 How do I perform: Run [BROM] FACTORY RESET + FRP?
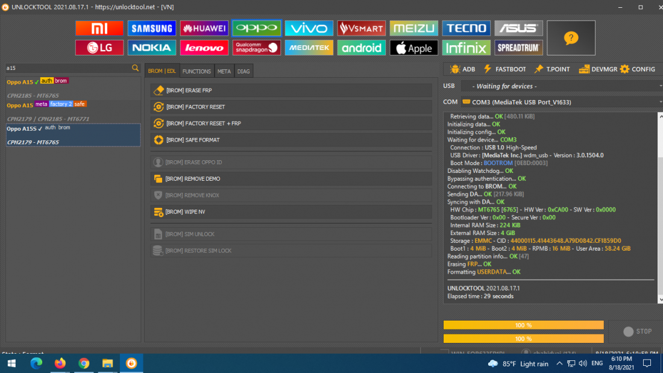(291, 123)
